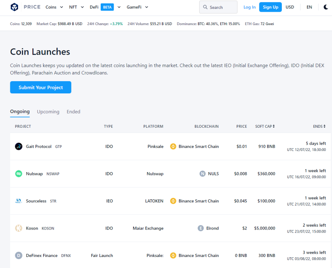Open Koson project link
Image resolution: width=332 pixels, height=268 pixels.
coord(32,228)
